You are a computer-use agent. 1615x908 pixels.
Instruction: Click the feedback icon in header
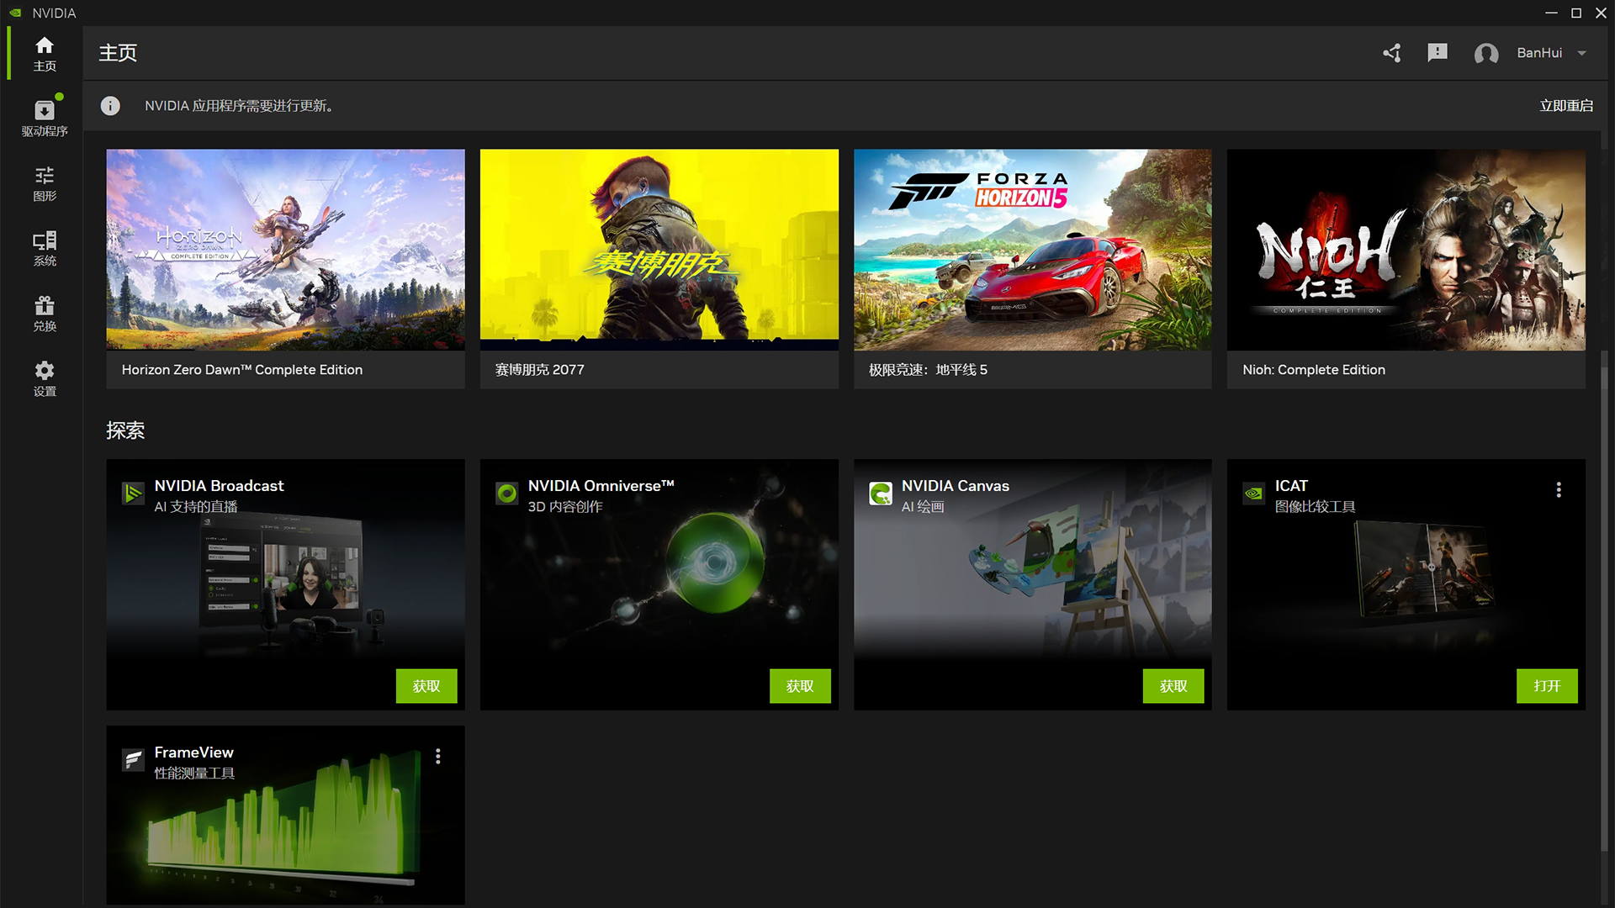pyautogui.click(x=1438, y=53)
